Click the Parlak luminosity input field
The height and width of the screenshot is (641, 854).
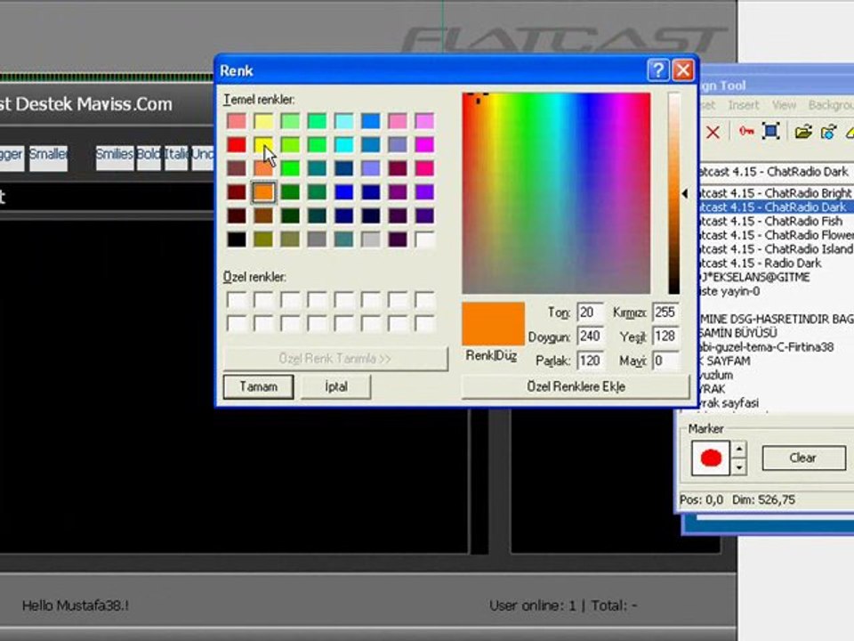pos(590,361)
